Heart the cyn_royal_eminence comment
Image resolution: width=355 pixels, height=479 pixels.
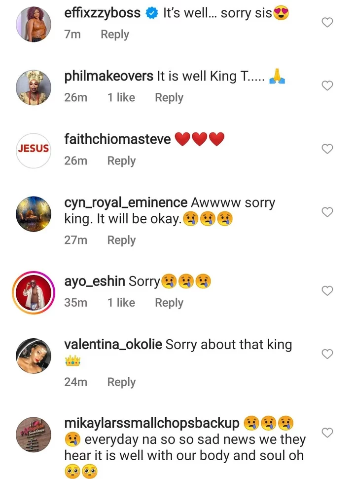tap(327, 212)
